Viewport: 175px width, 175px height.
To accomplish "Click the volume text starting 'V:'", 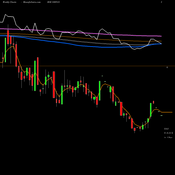I will [x=168, y=133].
